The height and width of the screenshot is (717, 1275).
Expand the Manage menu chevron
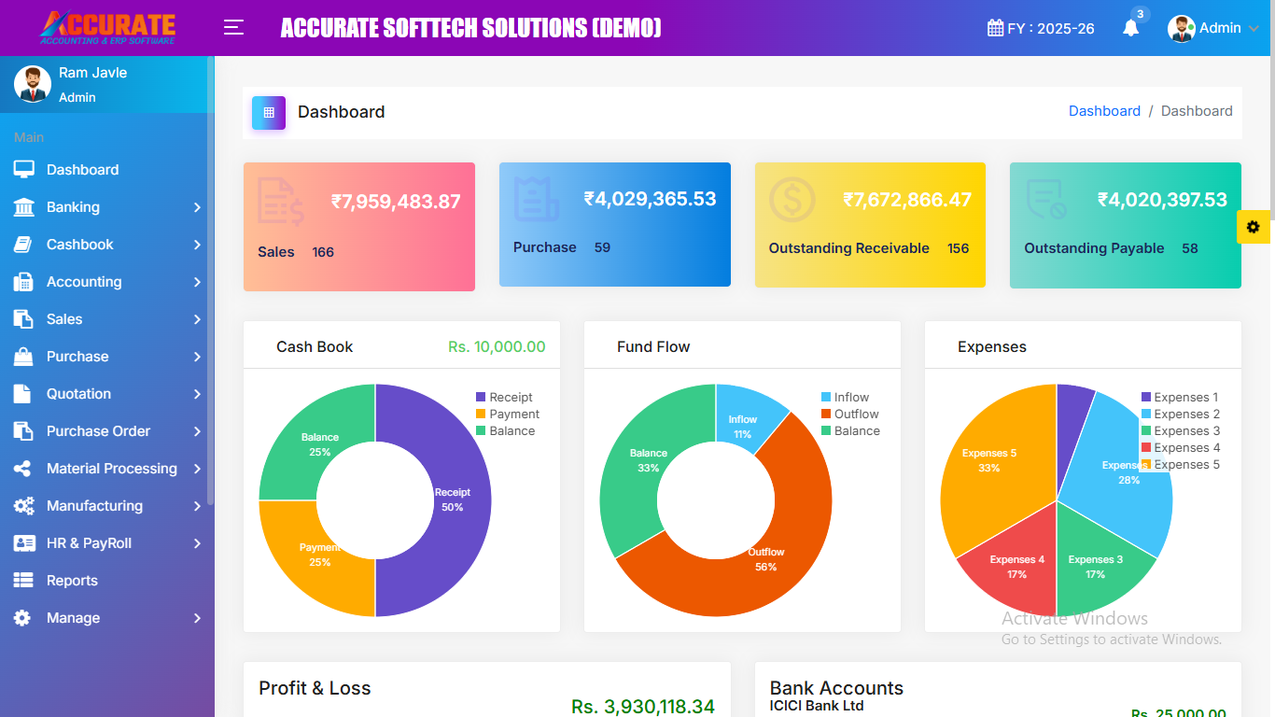coord(197,618)
